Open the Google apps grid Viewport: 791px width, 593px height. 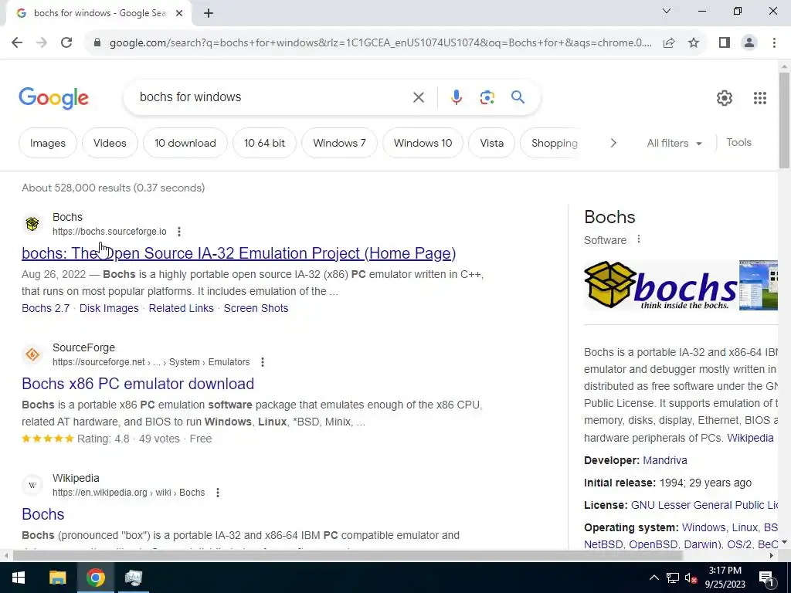pos(760,98)
